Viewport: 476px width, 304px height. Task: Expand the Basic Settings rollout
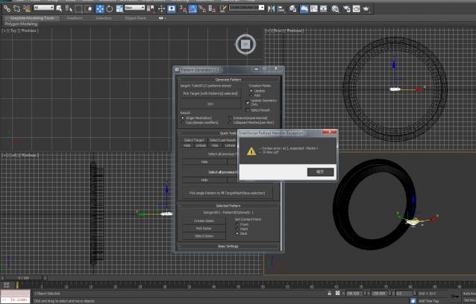(228, 247)
